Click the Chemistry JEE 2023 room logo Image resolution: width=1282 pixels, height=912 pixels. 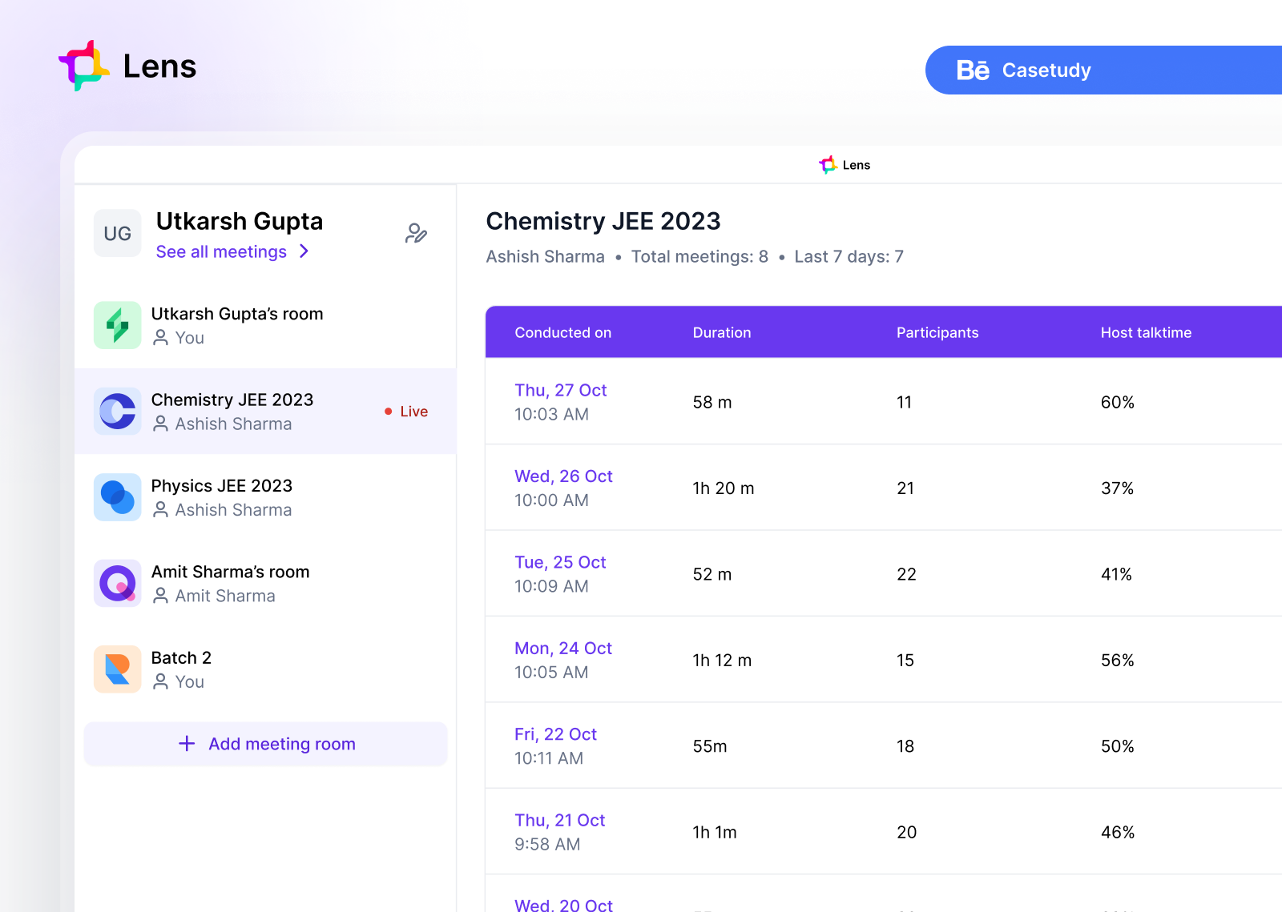pos(117,411)
